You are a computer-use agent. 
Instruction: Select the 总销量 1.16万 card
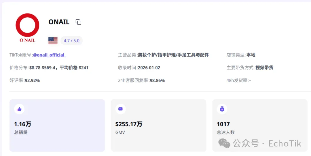(57, 125)
